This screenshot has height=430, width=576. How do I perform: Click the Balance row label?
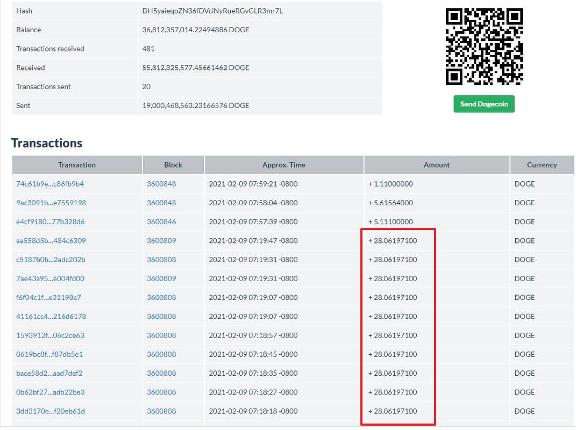coord(29,30)
